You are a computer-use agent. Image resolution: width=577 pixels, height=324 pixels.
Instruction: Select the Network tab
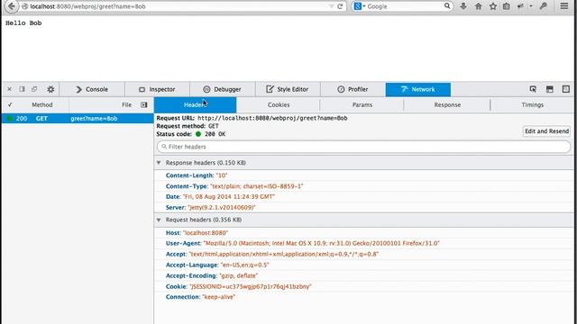418,89
